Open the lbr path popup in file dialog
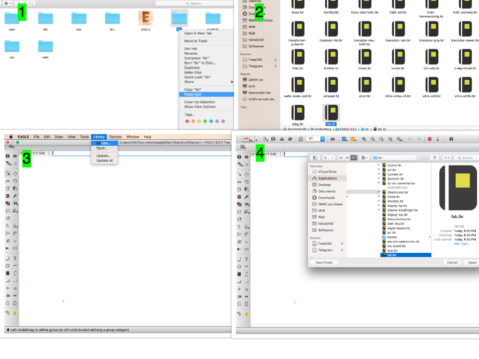 pos(396,158)
